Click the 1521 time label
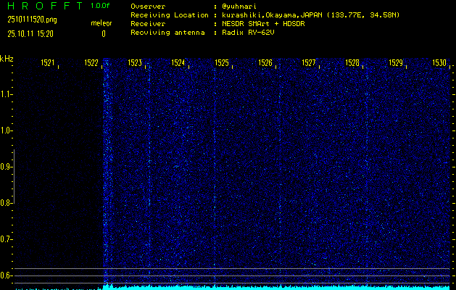This screenshot has width=456, height=290. point(48,64)
